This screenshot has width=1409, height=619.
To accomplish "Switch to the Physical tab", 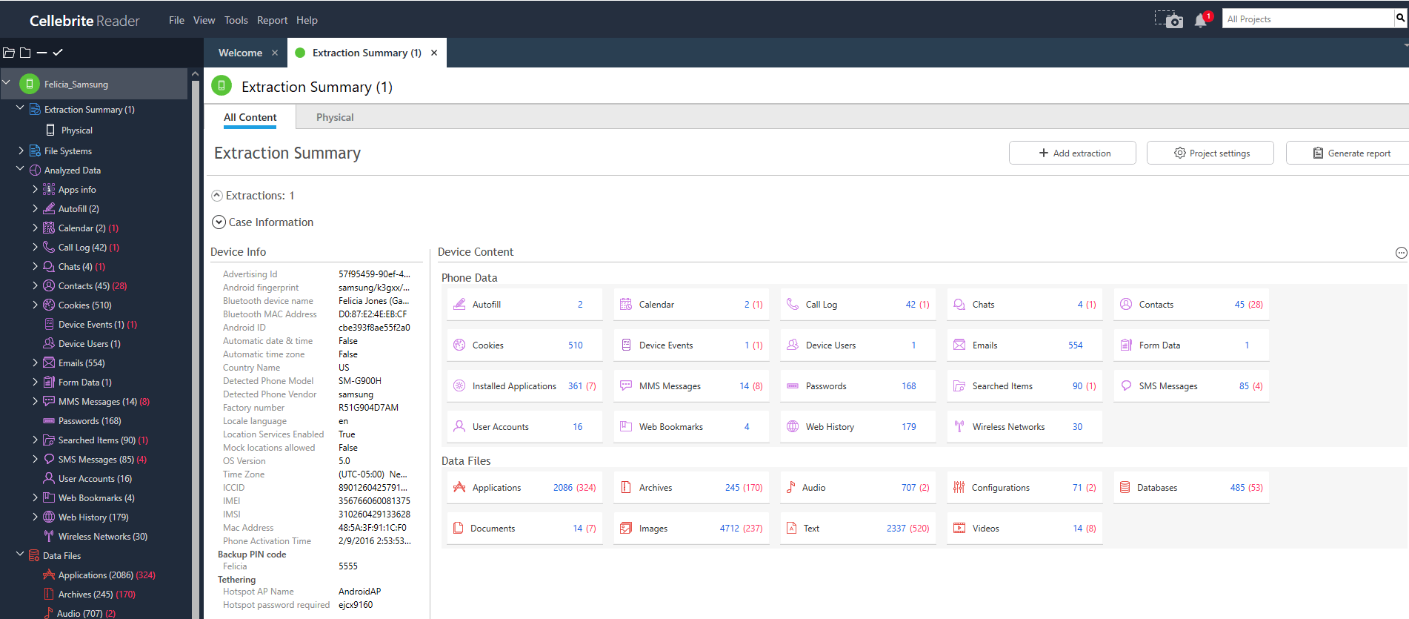I will (335, 117).
